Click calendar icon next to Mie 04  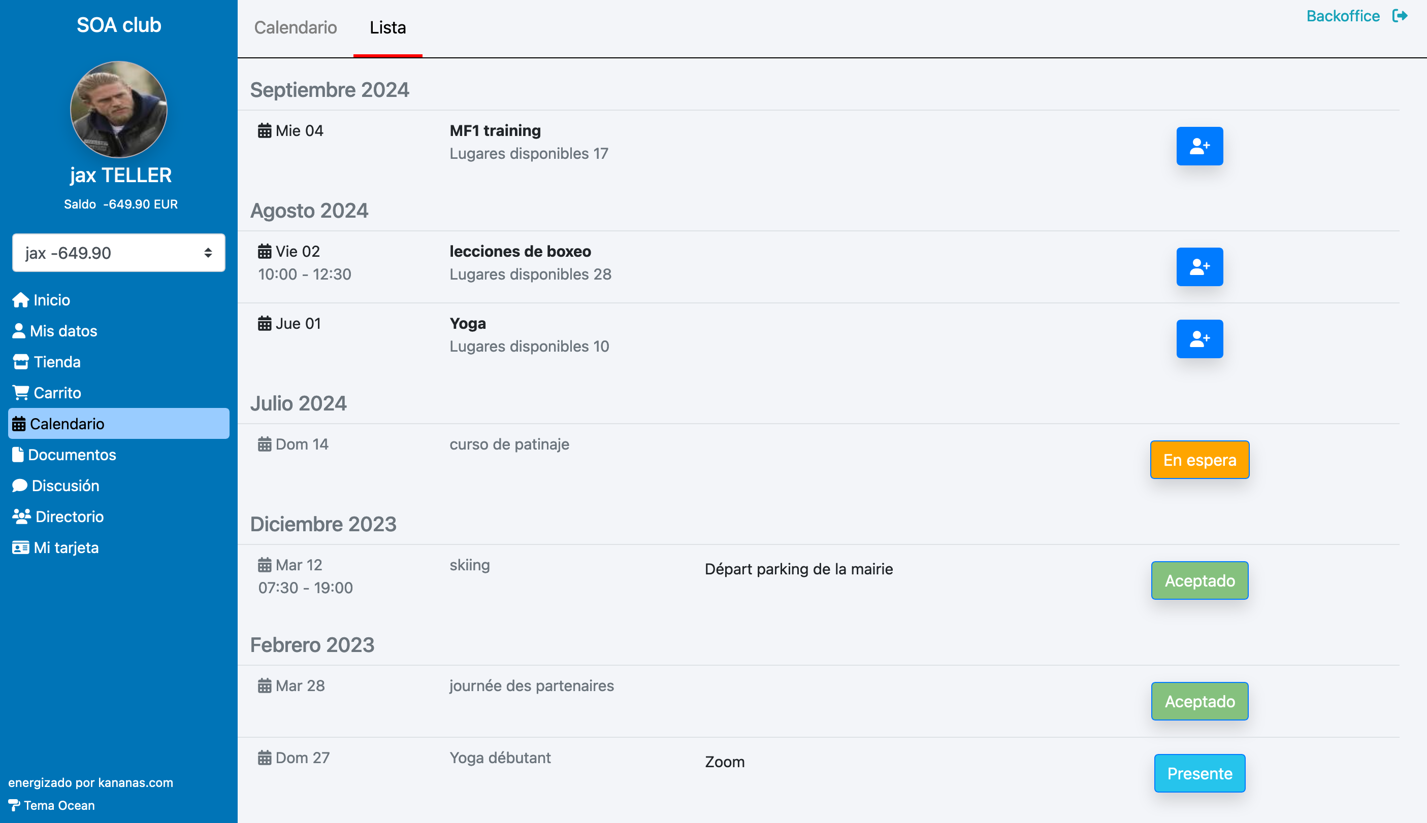[265, 131]
